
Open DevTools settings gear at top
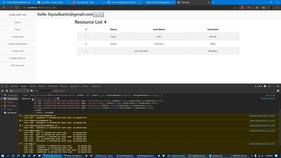tap(265, 86)
